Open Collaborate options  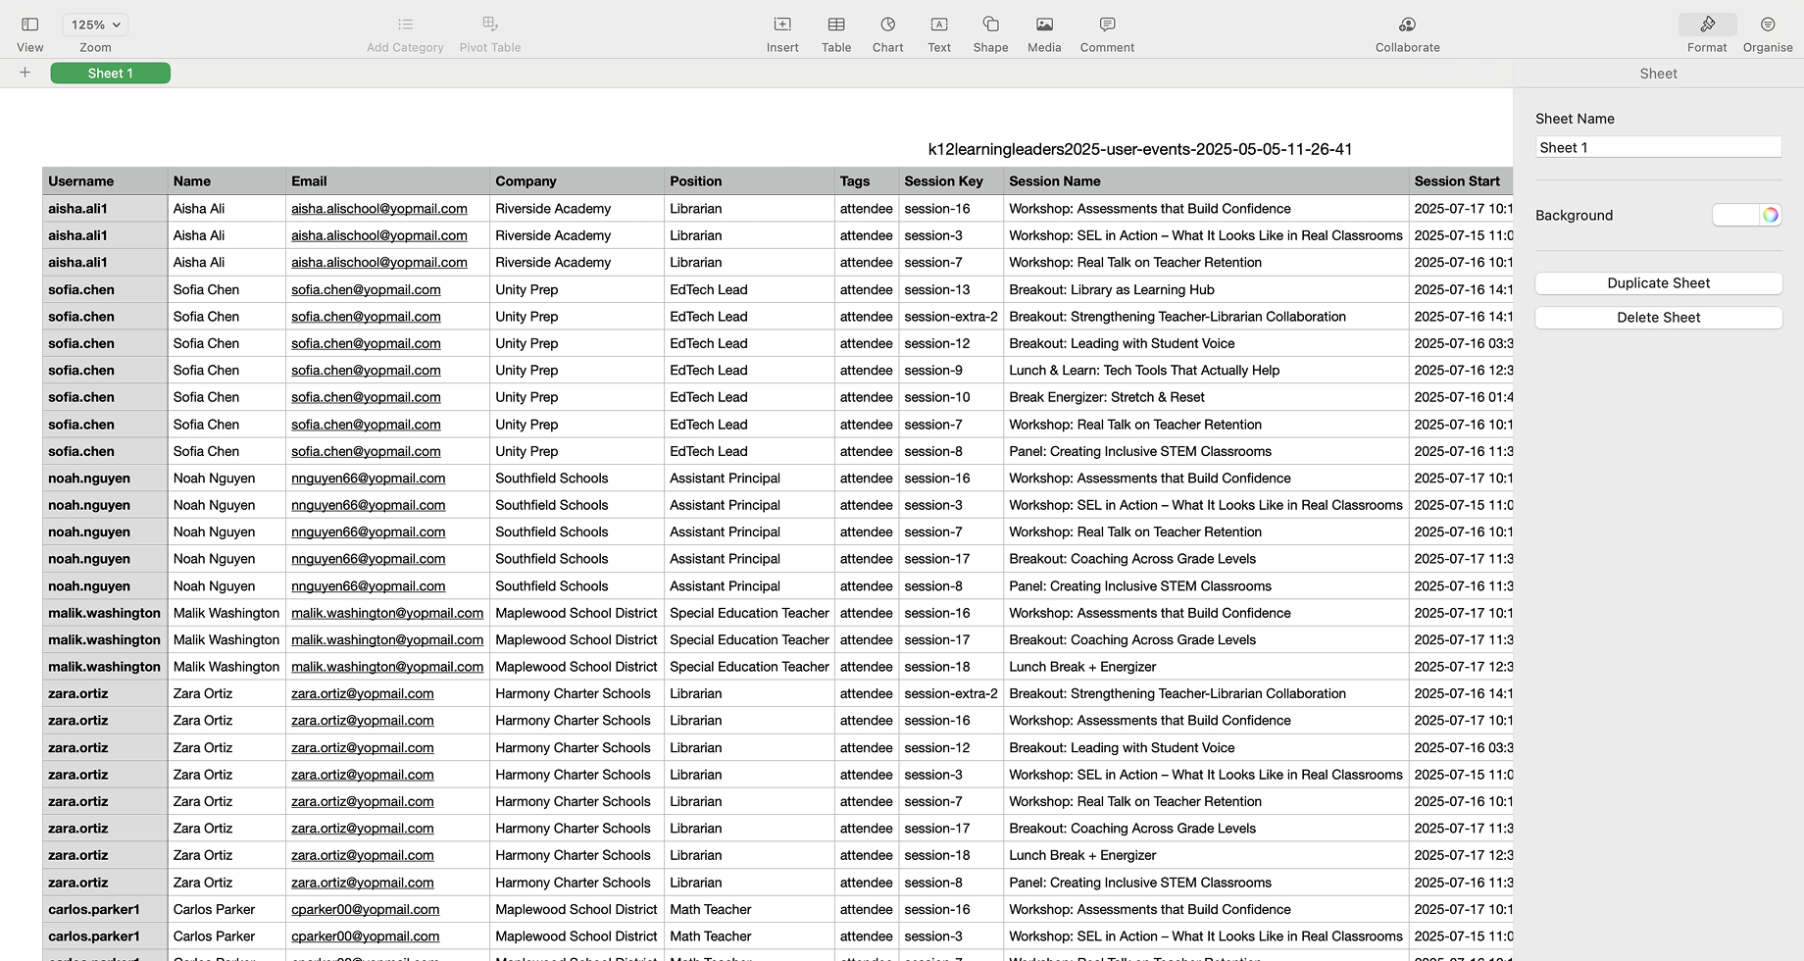pos(1407,25)
